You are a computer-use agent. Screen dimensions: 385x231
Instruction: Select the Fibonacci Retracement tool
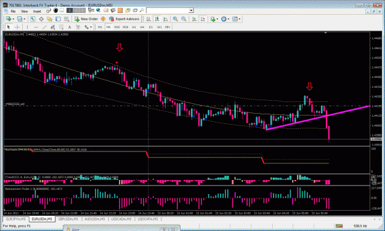61,27
